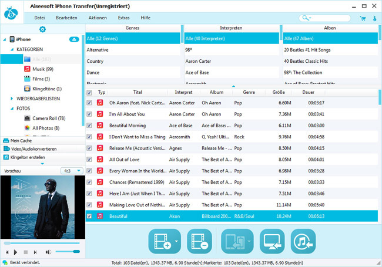Image resolution: width=382 pixels, height=267 pixels.
Task: Eject the iPhone device
Action: pos(74,39)
